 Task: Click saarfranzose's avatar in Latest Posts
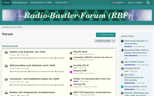point(122,62)
